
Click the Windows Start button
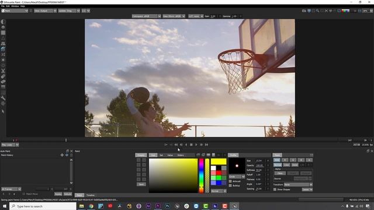(x=5, y=206)
